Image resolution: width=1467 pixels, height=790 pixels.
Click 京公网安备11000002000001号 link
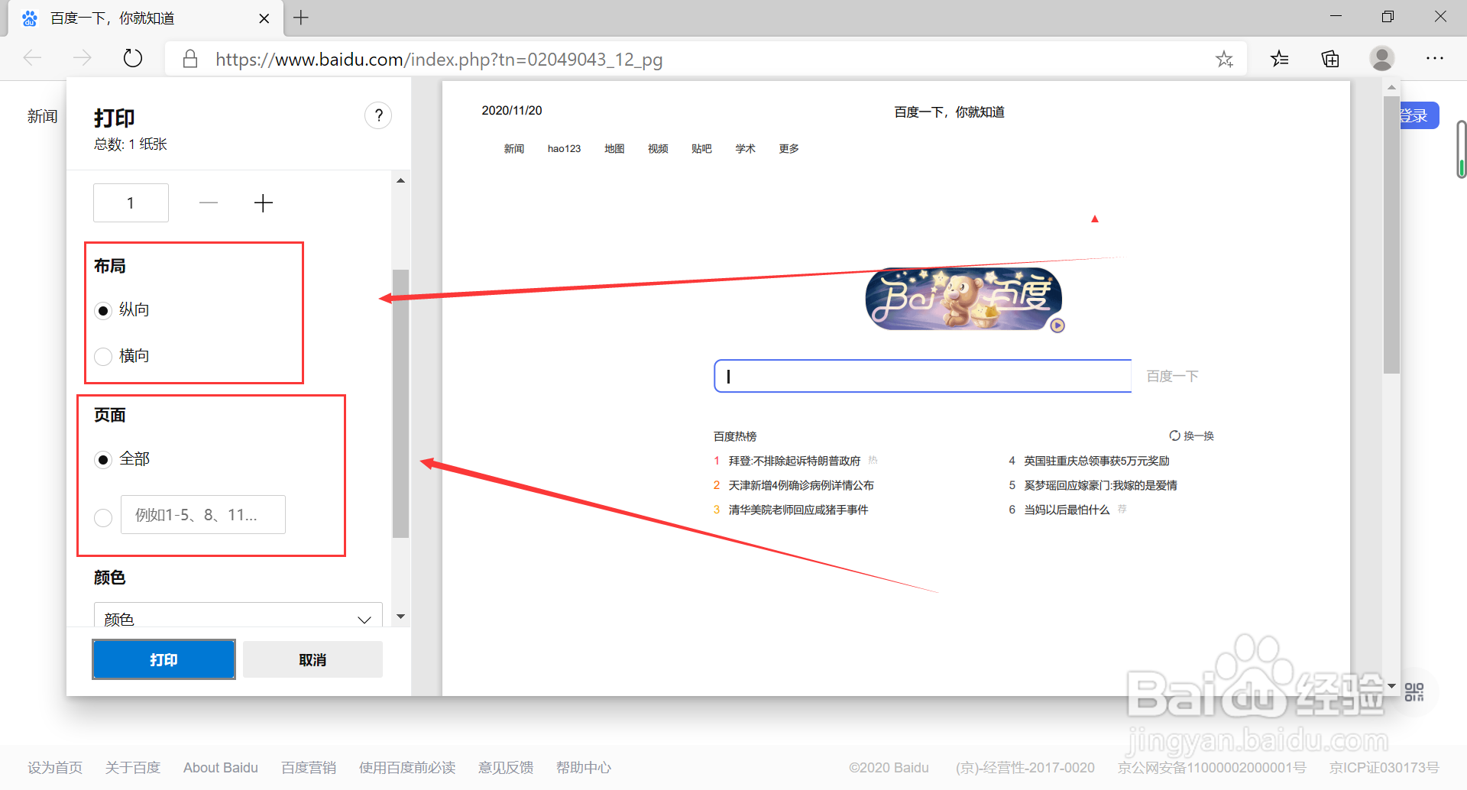pos(1212,767)
